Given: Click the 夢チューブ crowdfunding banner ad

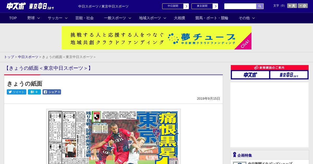Looking at the screenshot, I should 156,38.
